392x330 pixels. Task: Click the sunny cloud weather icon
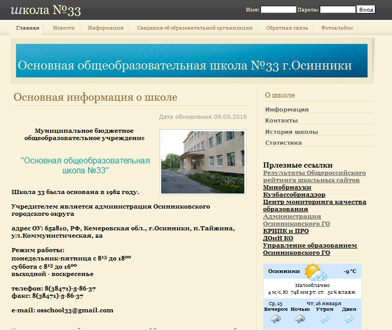pos(316,272)
